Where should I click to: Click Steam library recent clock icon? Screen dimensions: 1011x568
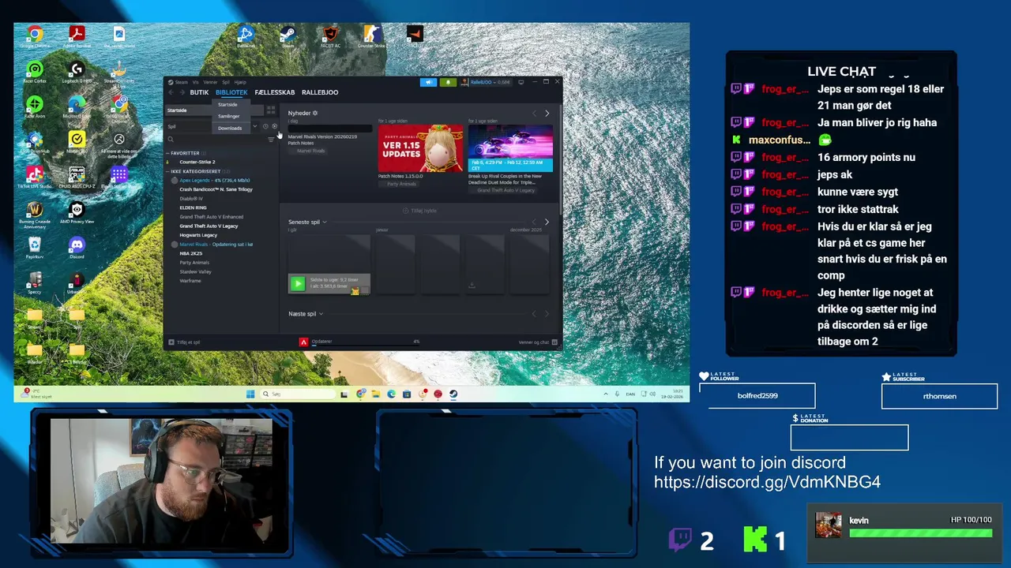coord(265,126)
